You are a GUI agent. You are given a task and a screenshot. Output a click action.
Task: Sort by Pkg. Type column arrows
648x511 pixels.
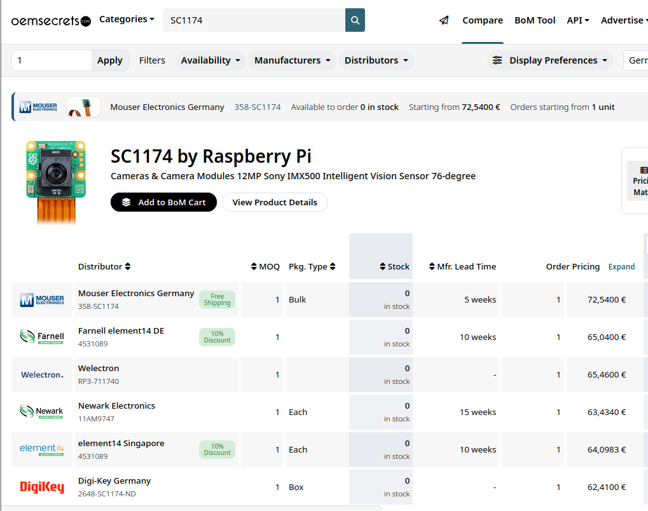pos(333,266)
